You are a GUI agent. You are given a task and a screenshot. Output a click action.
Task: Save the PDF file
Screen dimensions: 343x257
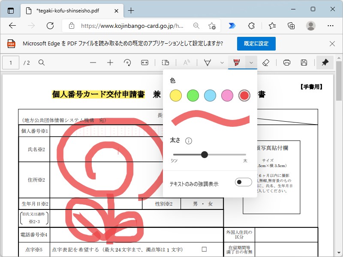pos(304,63)
